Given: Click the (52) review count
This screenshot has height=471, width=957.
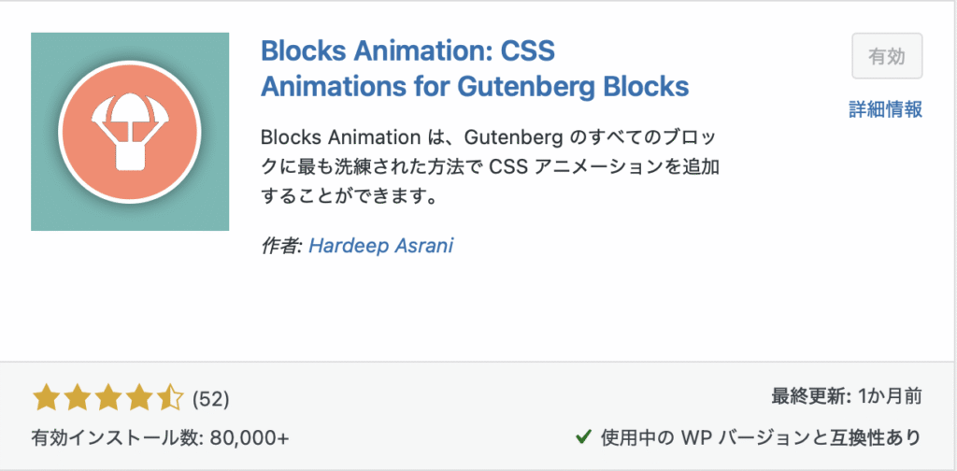Looking at the screenshot, I should [210, 399].
